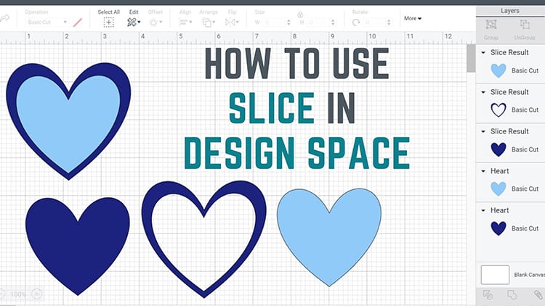Viewport: 545px width, 306px height.
Task: Click the Rotate circular arrow icon
Action: pos(356,22)
